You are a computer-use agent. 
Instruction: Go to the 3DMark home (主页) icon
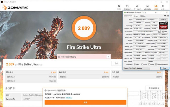click(119, 6)
